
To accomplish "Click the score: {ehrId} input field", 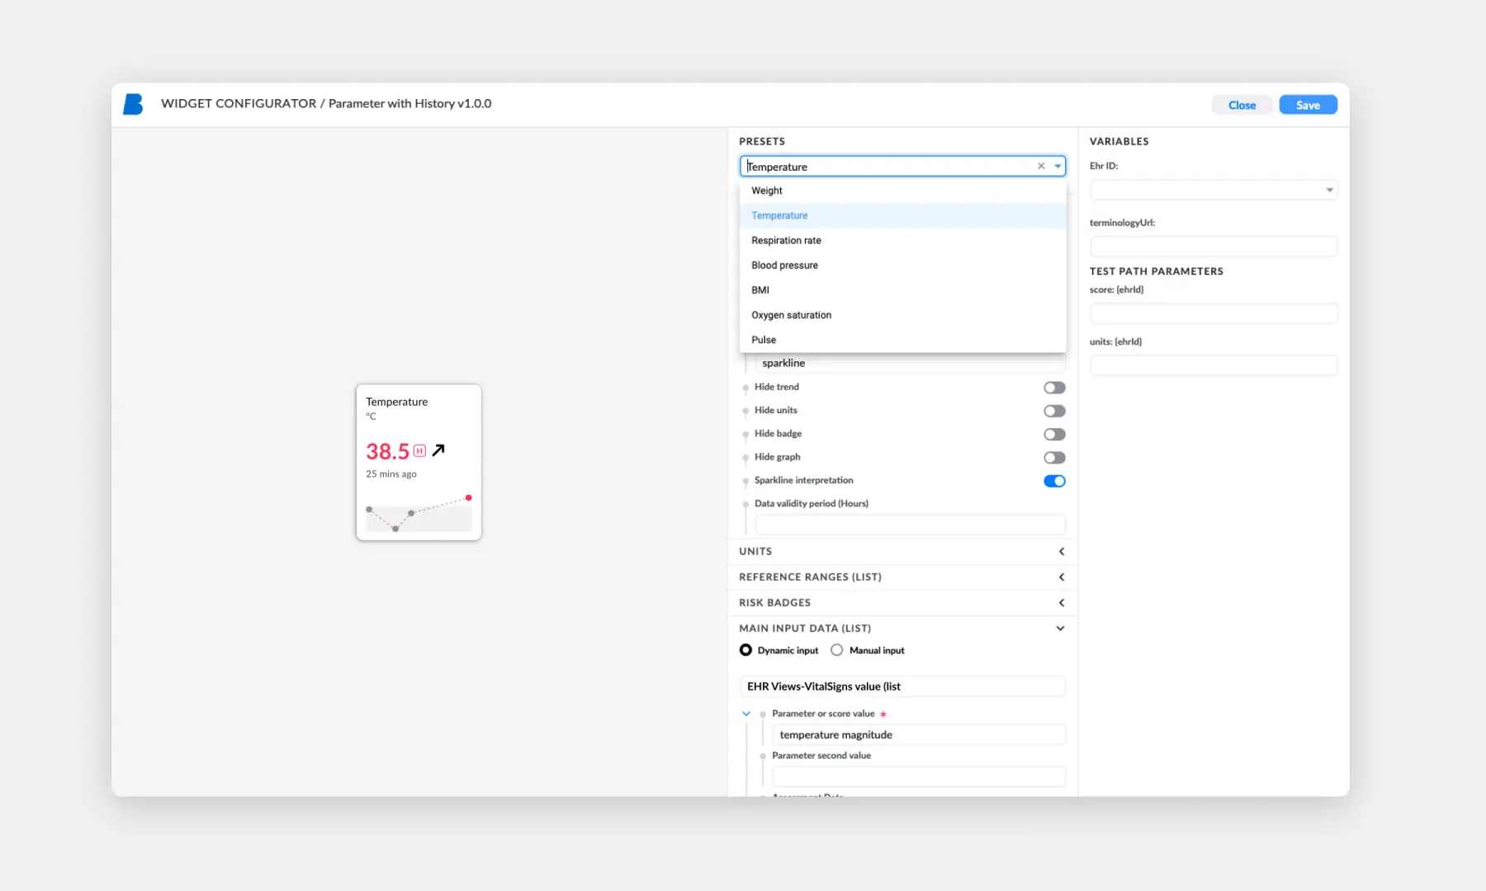I will coord(1214,313).
